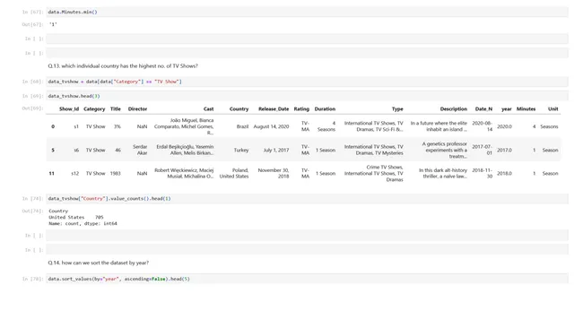Click the year column header
583x328 pixels.
[507, 108]
